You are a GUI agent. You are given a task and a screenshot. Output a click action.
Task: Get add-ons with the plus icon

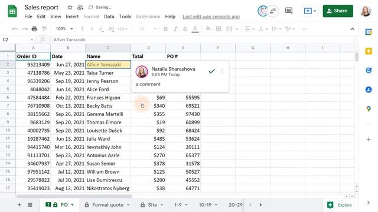click(x=369, y=139)
